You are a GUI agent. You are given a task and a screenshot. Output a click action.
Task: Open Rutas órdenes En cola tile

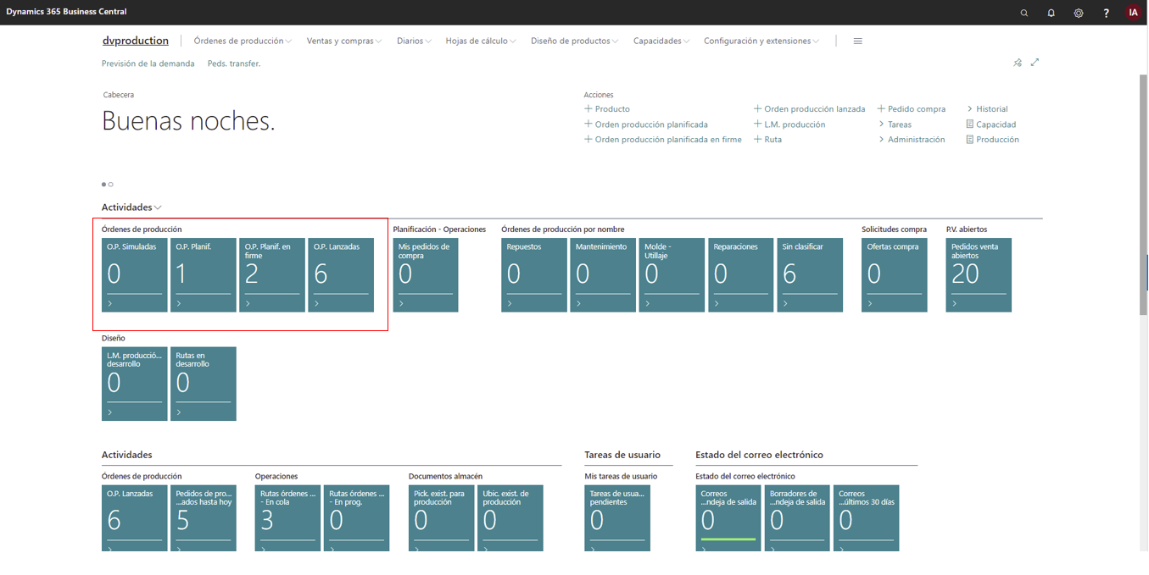point(288,518)
